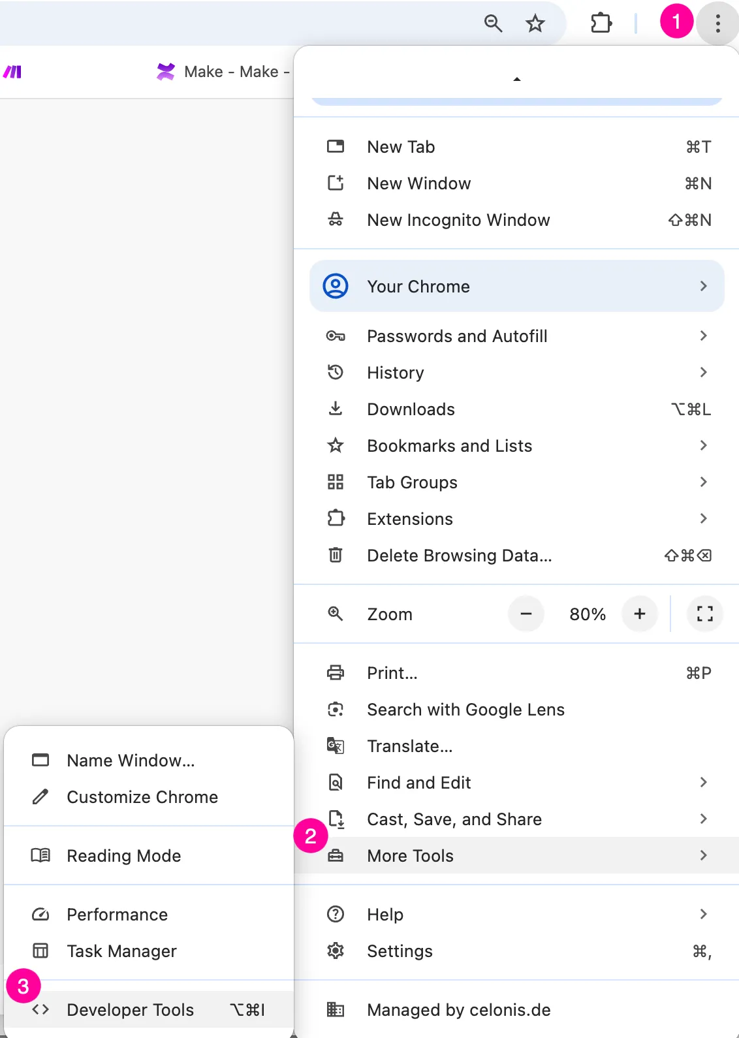Image resolution: width=739 pixels, height=1038 pixels.
Task: Open the Extensions submenu entry
Action: (516, 519)
